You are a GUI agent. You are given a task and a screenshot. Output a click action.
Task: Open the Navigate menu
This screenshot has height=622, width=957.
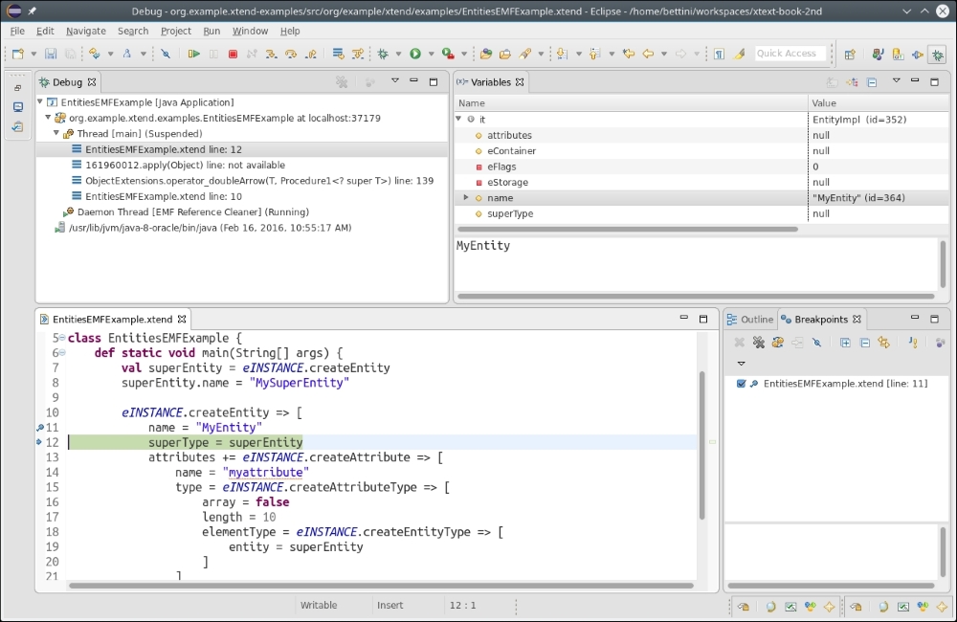86,31
